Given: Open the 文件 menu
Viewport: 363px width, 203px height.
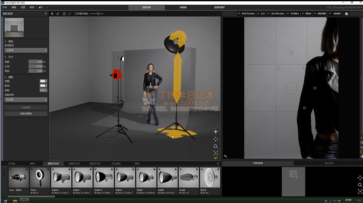Looking at the screenshot, I should coord(5,7).
